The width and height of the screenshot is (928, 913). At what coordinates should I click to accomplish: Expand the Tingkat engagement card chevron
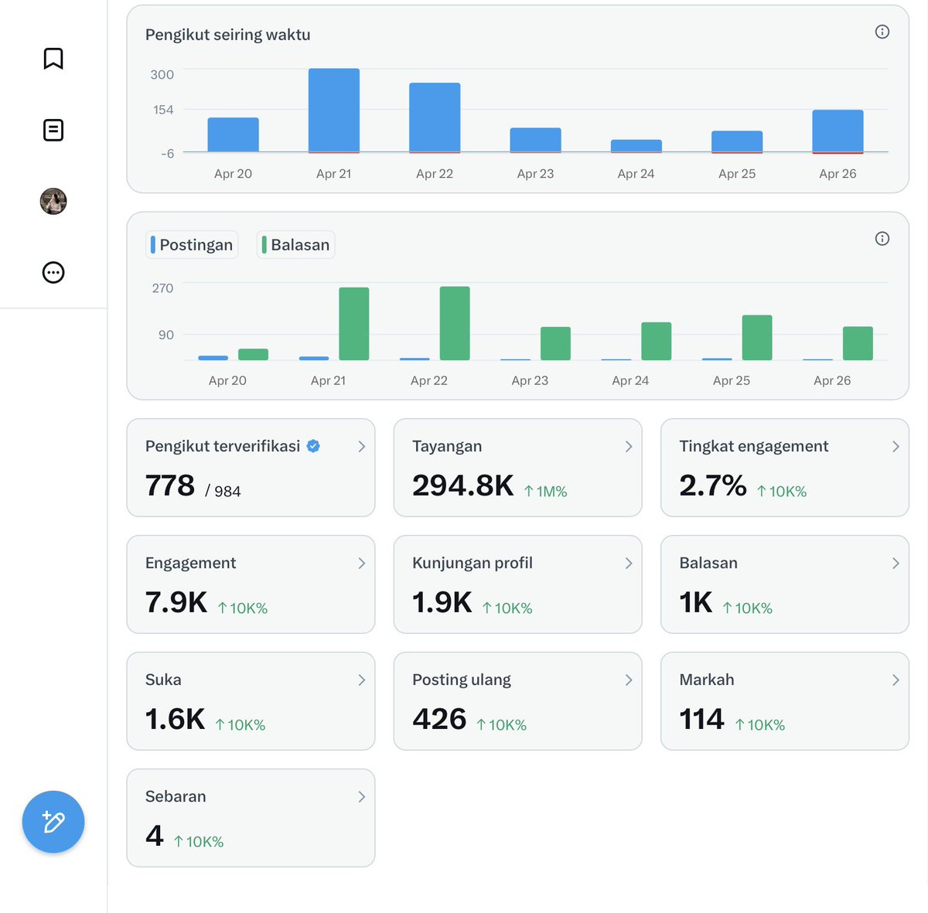coord(896,446)
